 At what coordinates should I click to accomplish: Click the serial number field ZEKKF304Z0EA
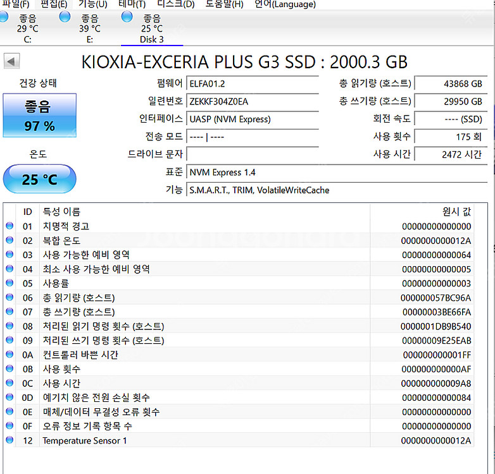(x=253, y=102)
